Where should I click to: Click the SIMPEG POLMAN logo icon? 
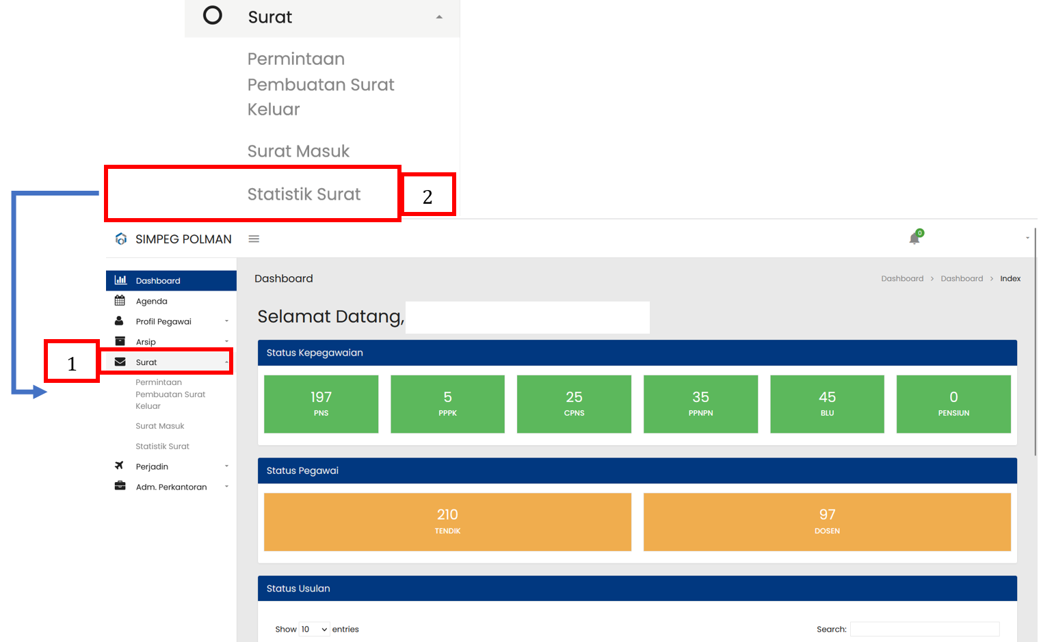(x=121, y=239)
